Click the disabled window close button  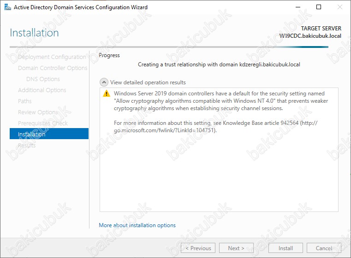340,7
